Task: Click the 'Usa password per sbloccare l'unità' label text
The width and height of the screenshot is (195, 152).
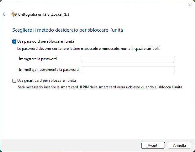Action: tap(45, 41)
